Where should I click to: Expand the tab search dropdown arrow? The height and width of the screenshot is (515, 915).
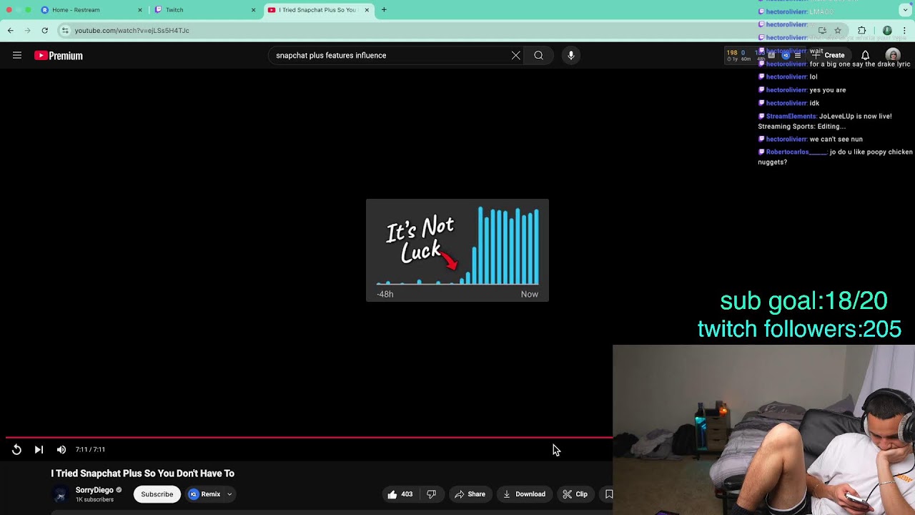pyautogui.click(x=905, y=10)
